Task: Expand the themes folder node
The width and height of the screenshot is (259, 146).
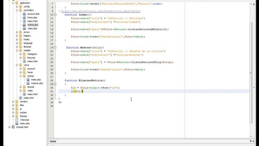Action: [x=13, y=116]
